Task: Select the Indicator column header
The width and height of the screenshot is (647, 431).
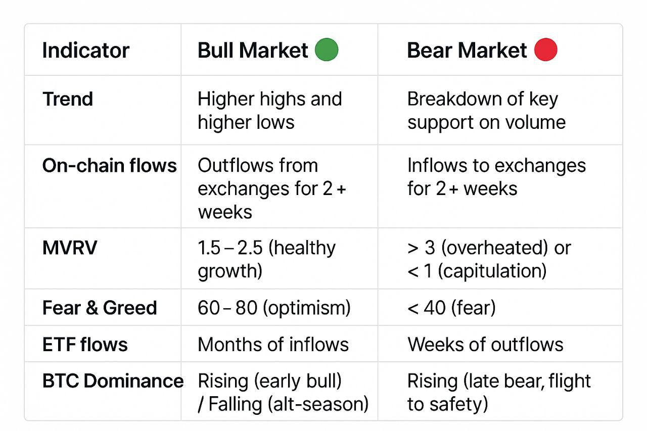Action: point(85,51)
